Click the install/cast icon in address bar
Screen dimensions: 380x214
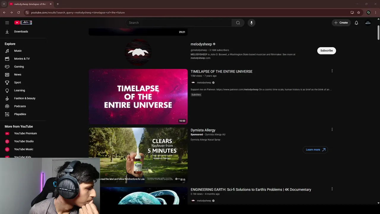(352, 12)
